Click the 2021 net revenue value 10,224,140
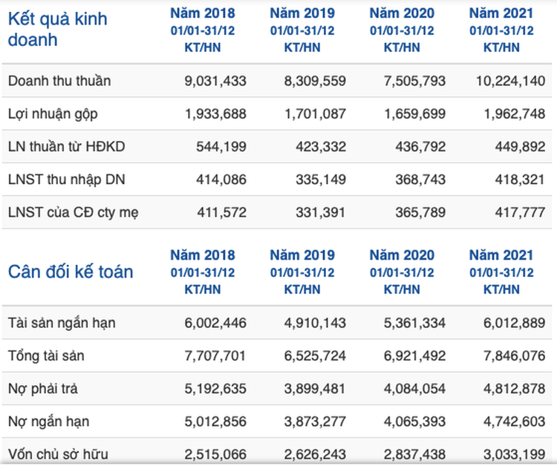This screenshot has height=466, width=557. click(510, 81)
